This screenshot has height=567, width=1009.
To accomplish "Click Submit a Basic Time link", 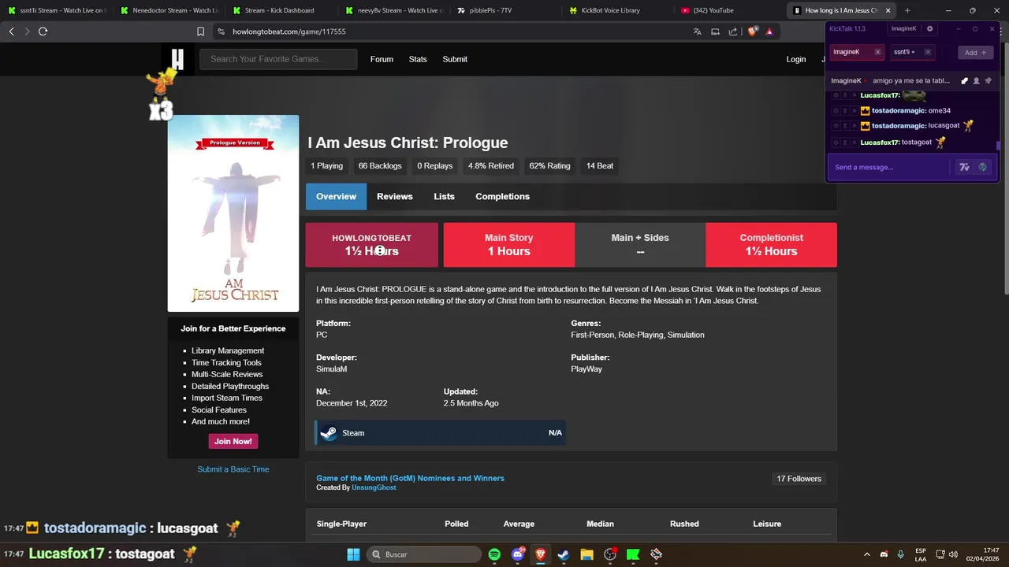I will (x=233, y=469).
